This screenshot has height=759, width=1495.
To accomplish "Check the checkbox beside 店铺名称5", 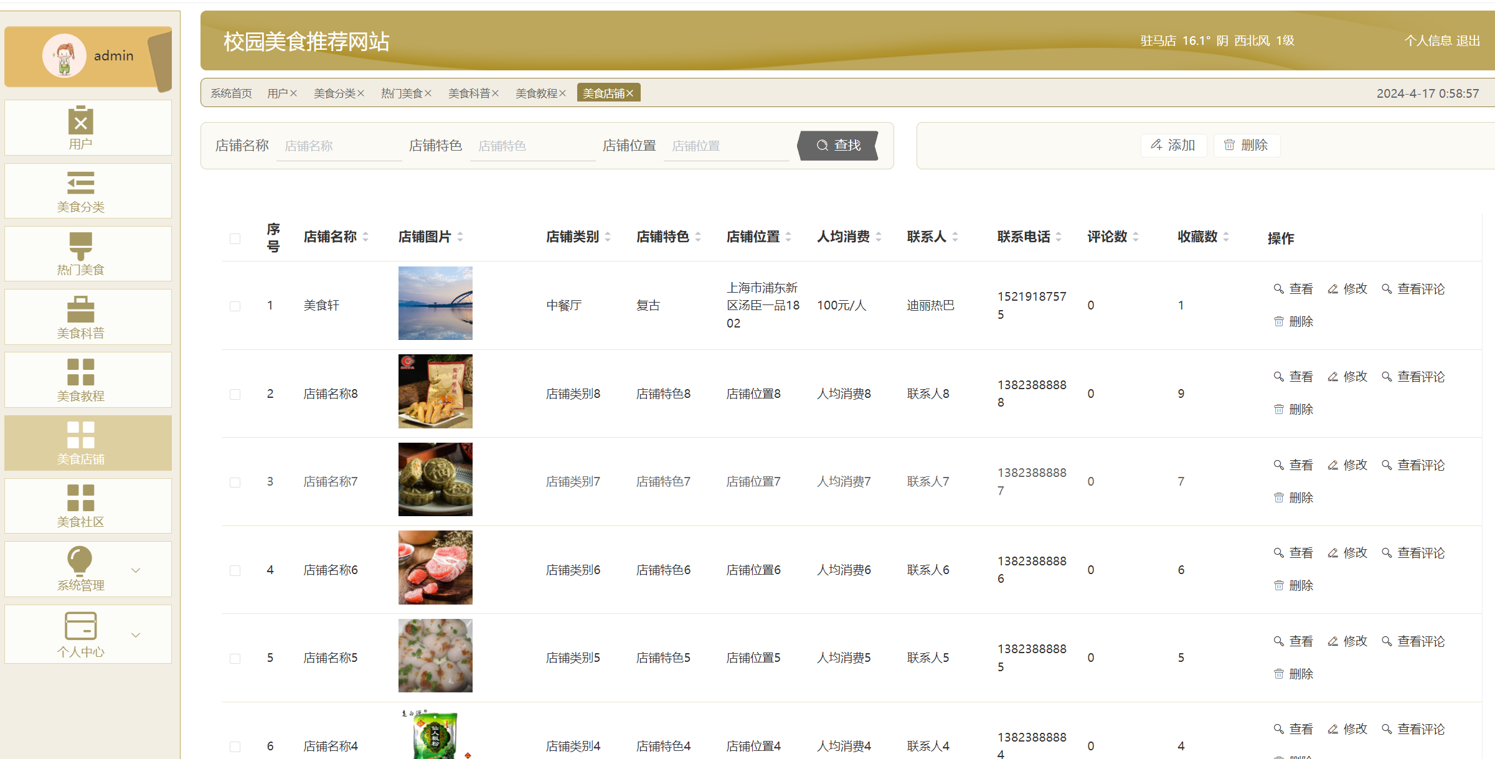I will coord(235,658).
